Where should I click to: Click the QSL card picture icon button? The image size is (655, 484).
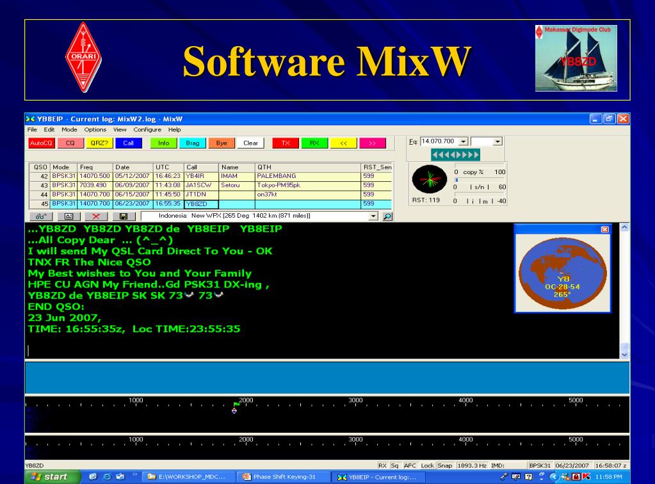click(69, 216)
